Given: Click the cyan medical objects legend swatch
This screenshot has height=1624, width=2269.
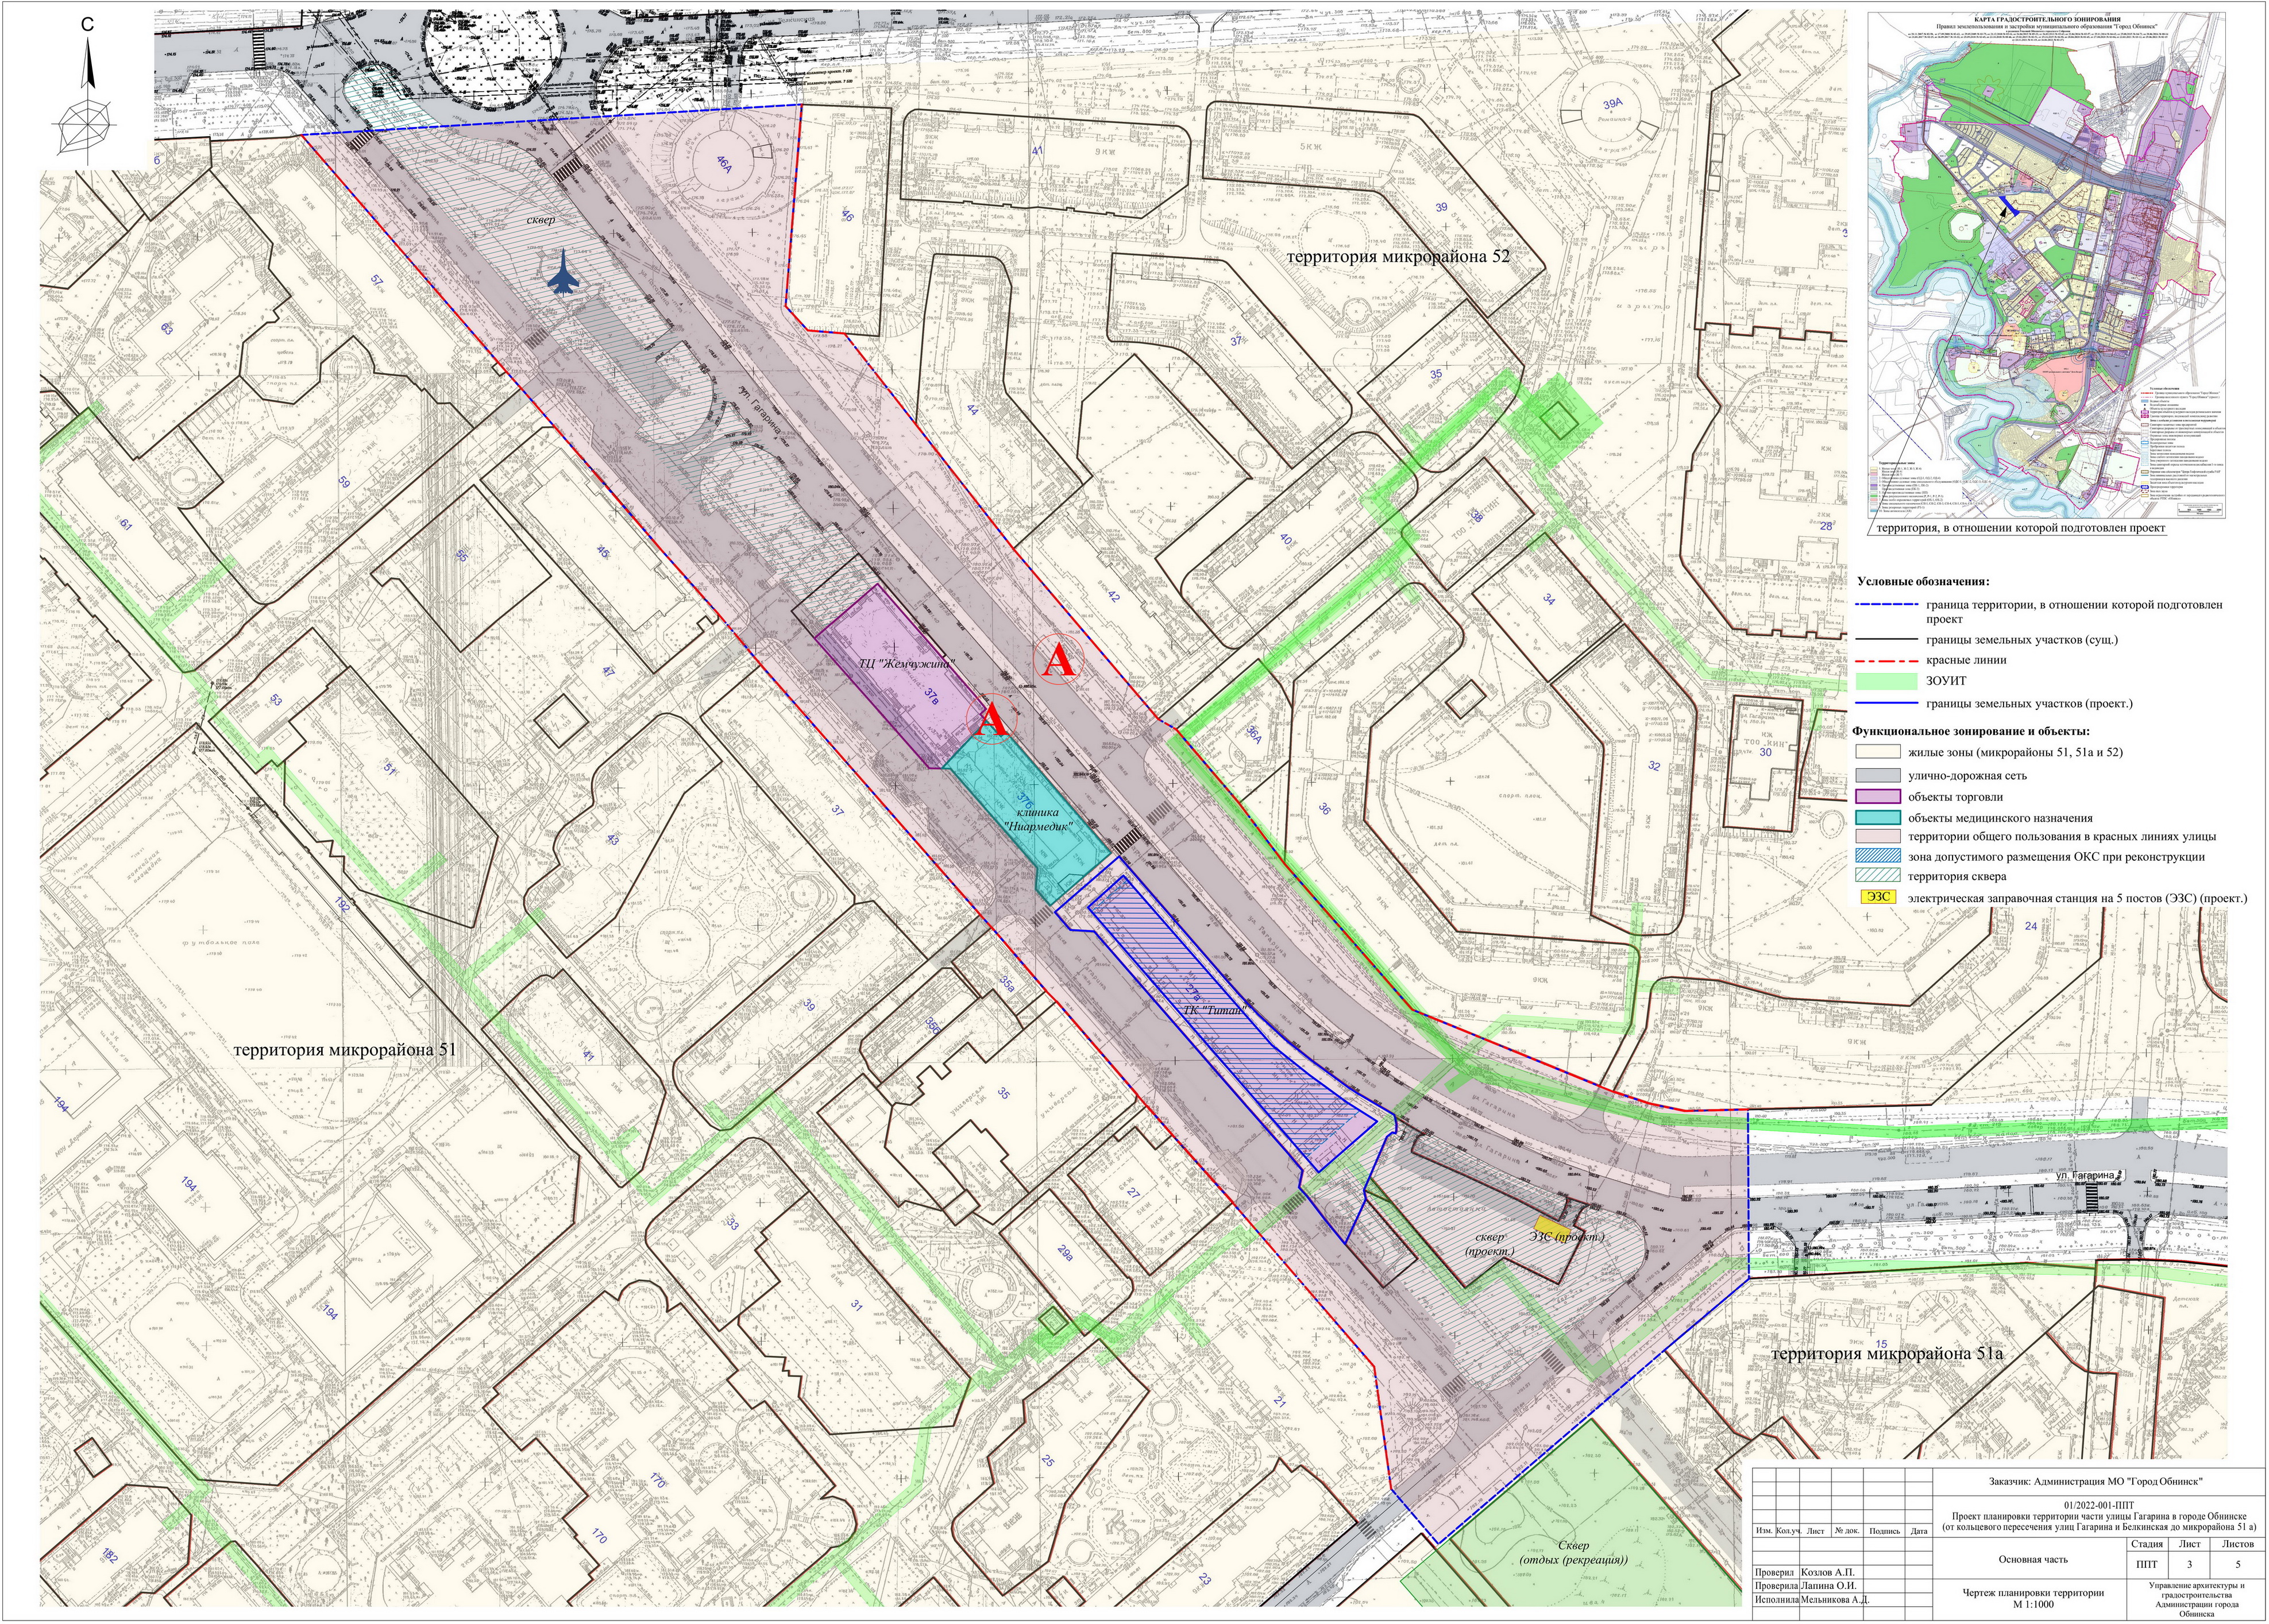Looking at the screenshot, I should 1878,817.
